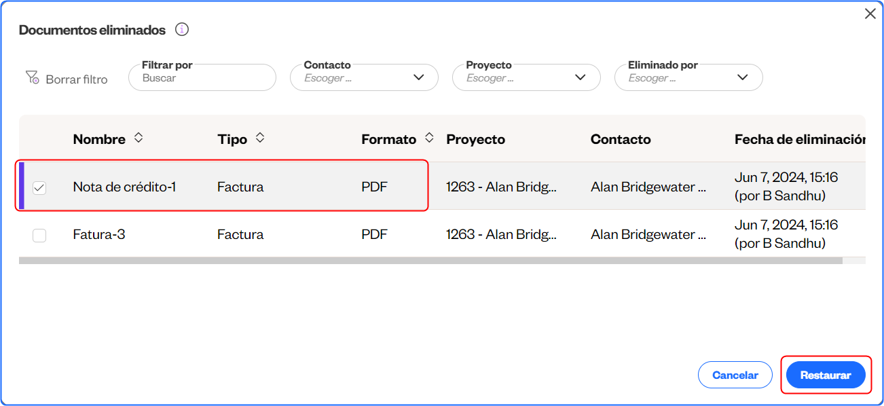Viewport: 884px width, 406px height.
Task: Enable selection for the highlighted invoice row
Action: click(x=39, y=187)
